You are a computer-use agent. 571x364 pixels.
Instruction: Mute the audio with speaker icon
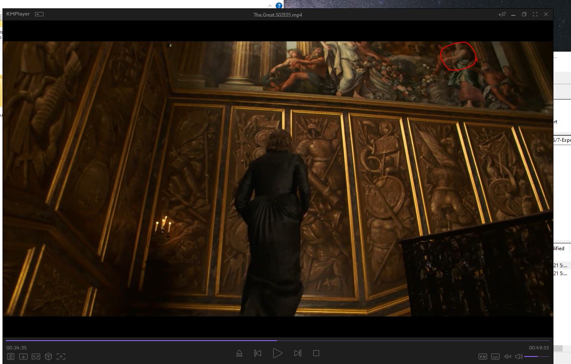519,356
